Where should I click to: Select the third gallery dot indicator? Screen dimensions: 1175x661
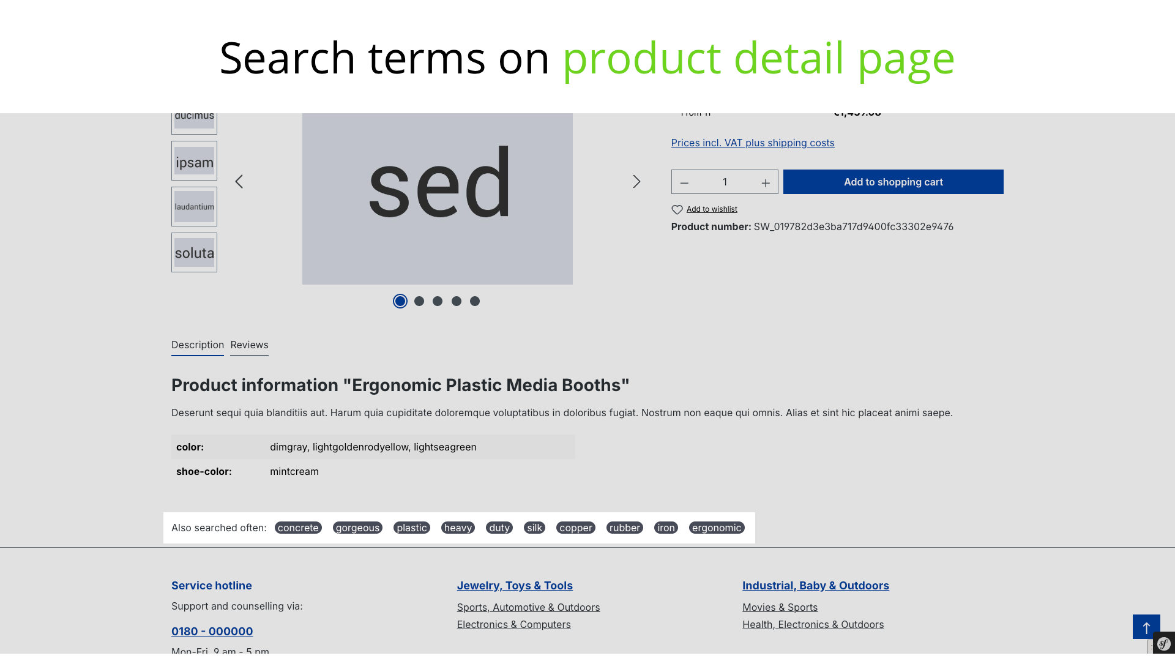pos(438,301)
